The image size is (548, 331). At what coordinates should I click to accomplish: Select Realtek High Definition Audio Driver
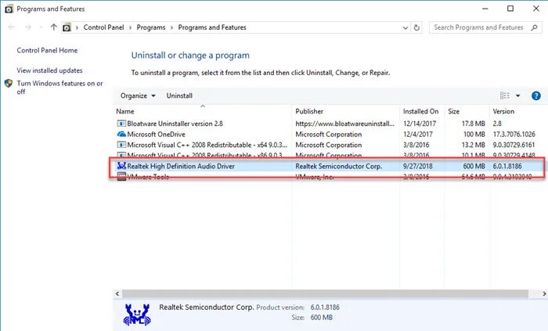181,166
